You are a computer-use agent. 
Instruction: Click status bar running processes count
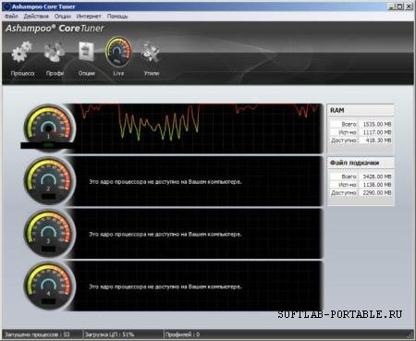tap(37, 335)
